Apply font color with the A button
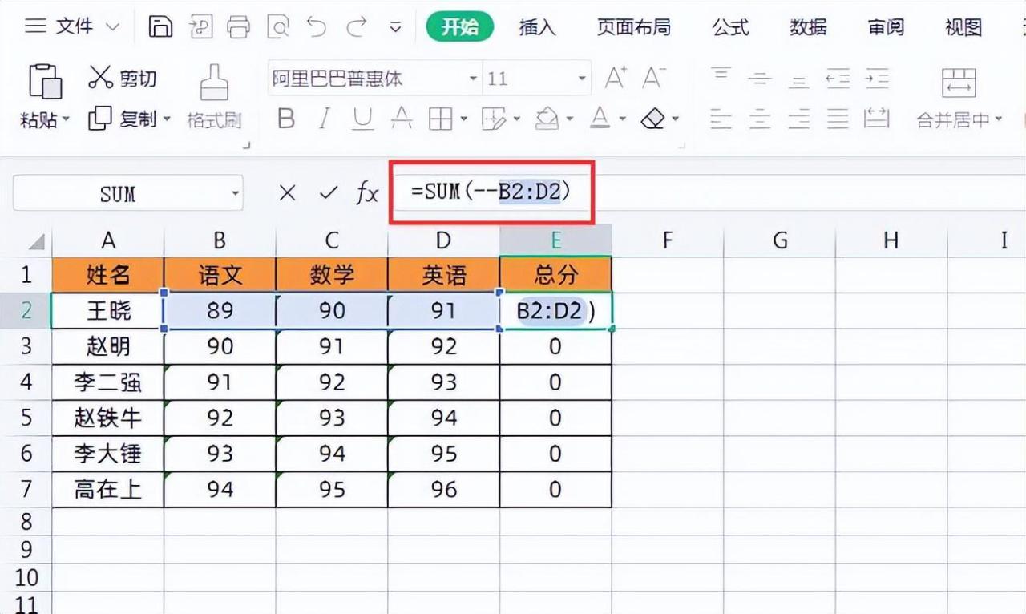 [600, 119]
